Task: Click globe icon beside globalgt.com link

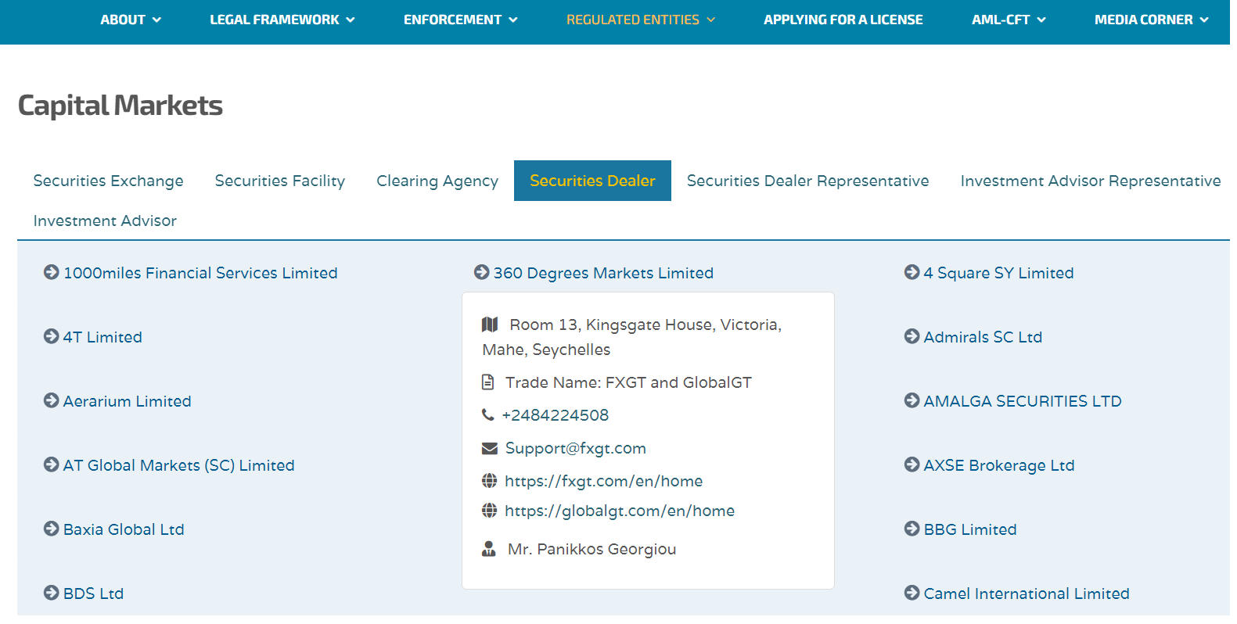Action: click(x=490, y=511)
